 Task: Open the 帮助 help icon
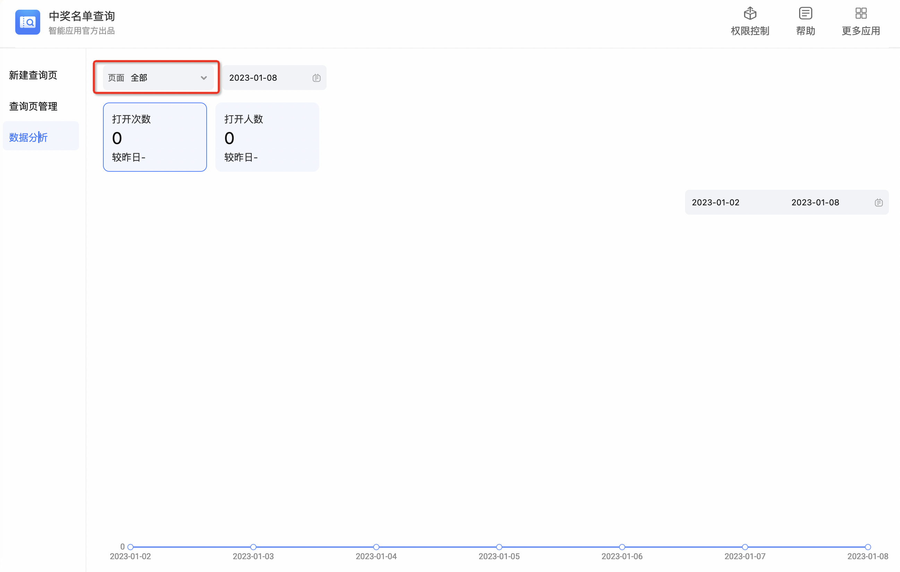(805, 14)
